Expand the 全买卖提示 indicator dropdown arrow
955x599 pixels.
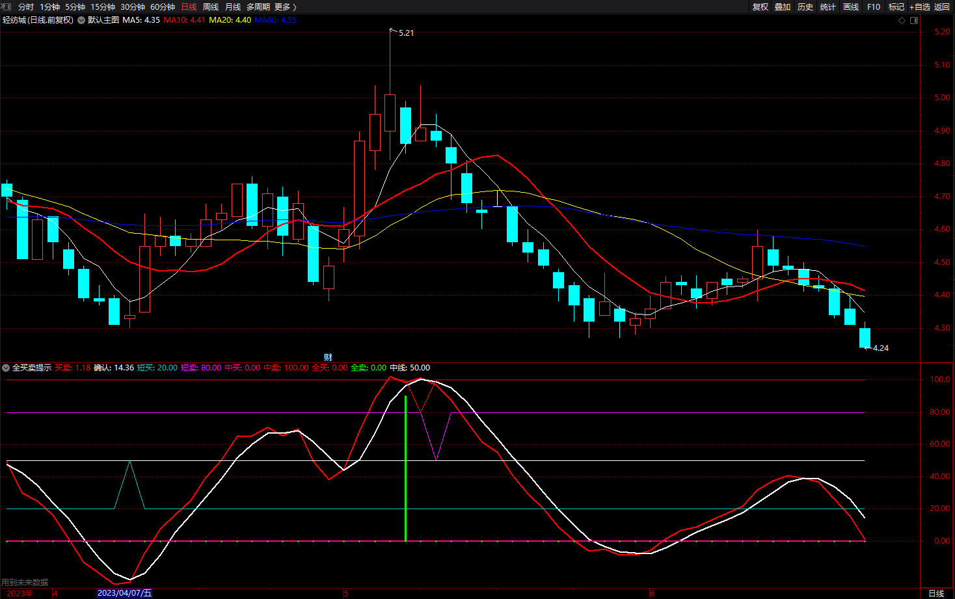coord(6,368)
